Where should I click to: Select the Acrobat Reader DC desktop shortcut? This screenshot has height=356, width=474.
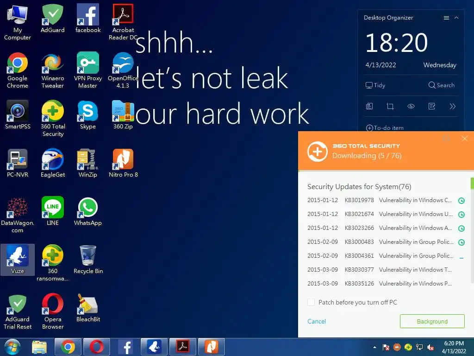123,22
